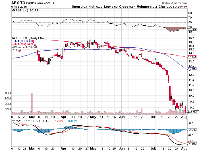
Task: Click the RSI 50 midline label
Action: pyautogui.click(x=190, y=23)
